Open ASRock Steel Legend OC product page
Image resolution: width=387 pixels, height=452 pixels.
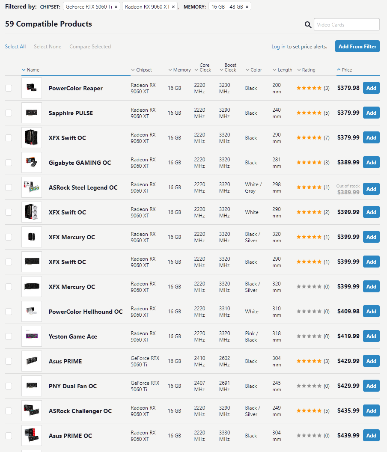pos(83,187)
